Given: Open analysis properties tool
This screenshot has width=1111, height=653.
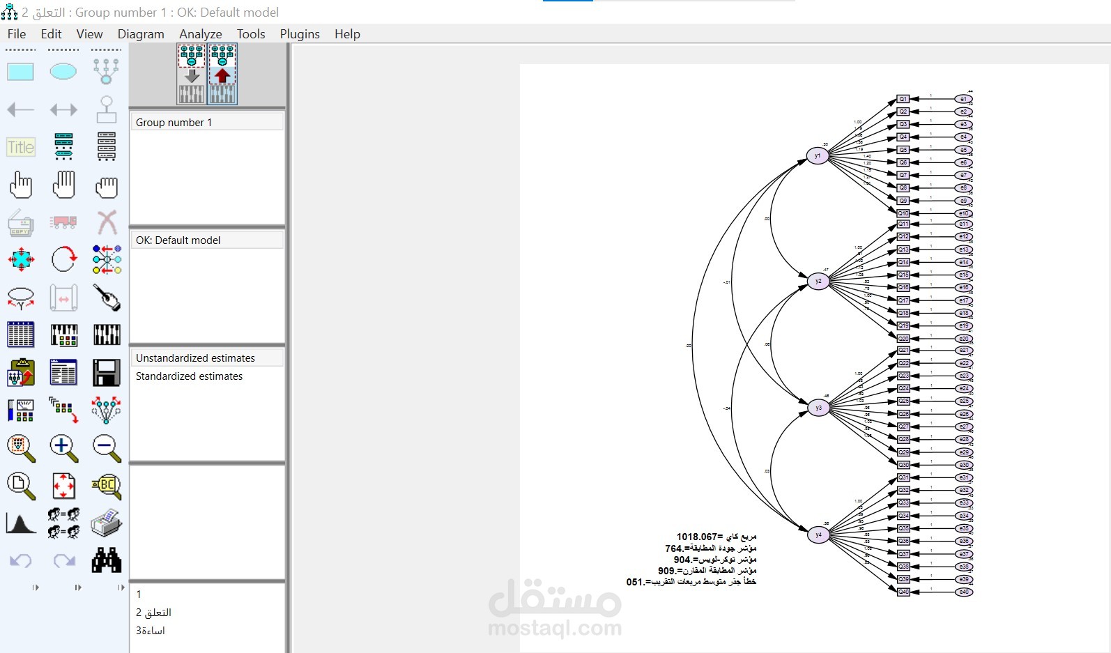Looking at the screenshot, I should (63, 335).
